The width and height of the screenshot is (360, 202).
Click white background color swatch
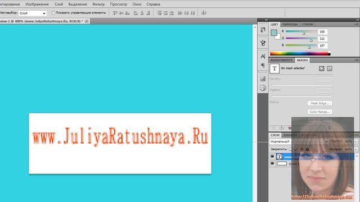tap(278, 36)
